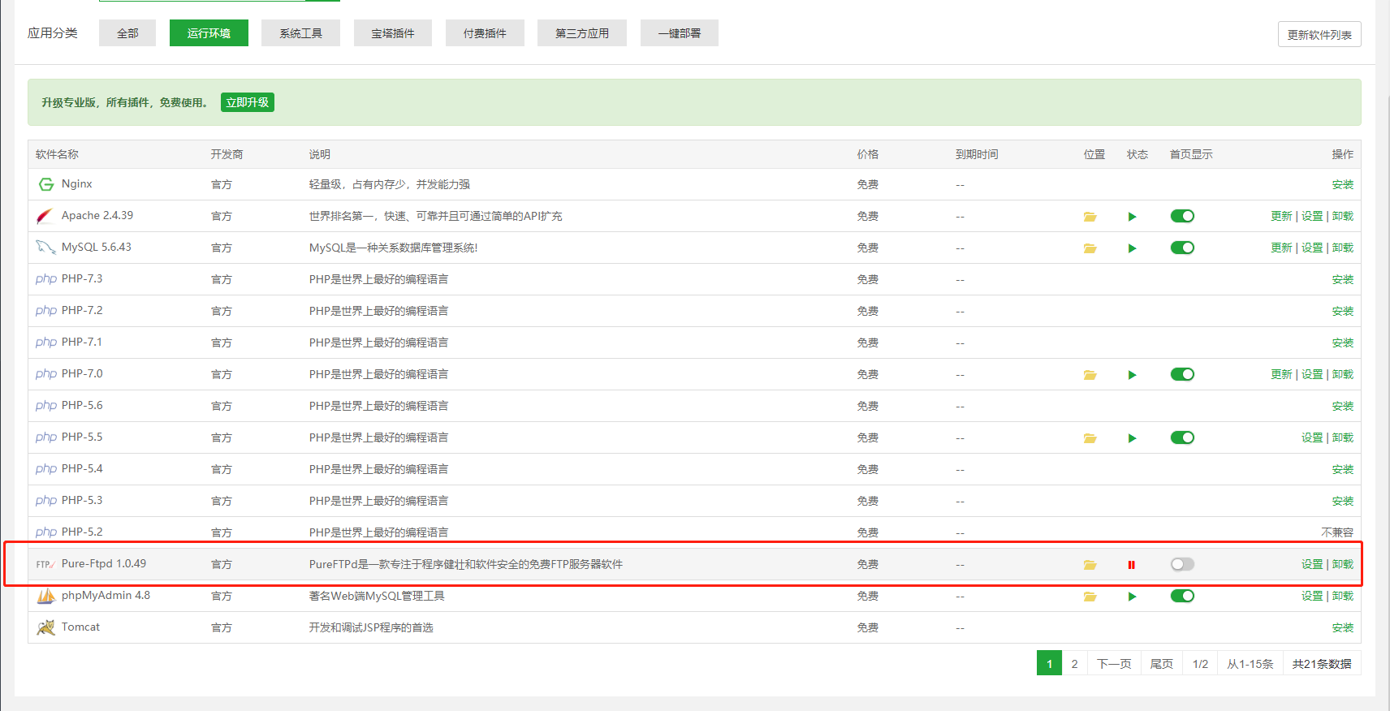
Task: Click the 共21条数据 total count text
Action: point(1322,663)
